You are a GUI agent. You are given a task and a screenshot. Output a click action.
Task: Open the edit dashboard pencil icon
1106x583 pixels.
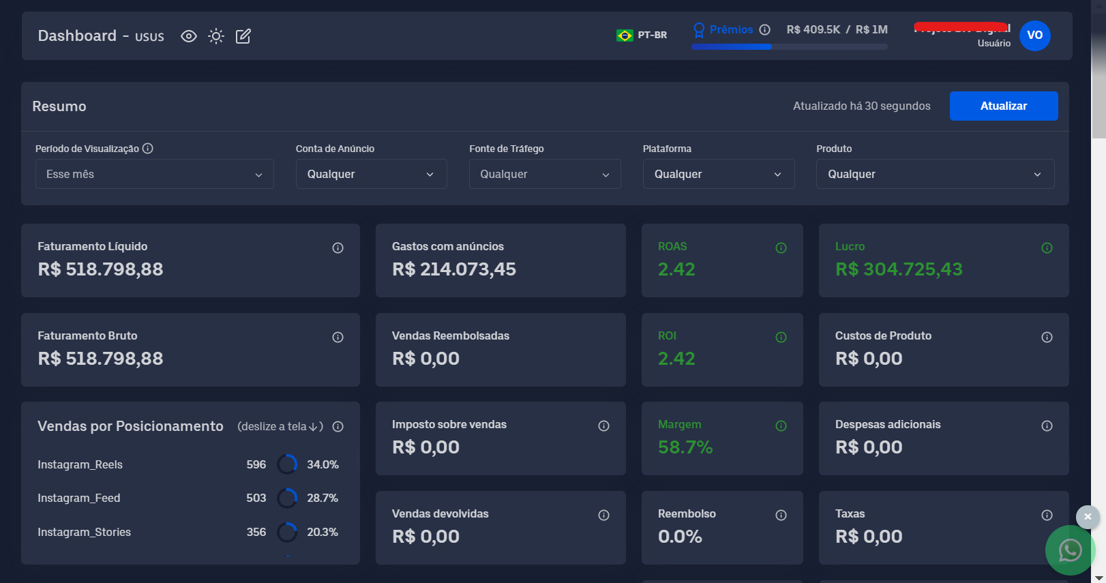[x=243, y=36]
